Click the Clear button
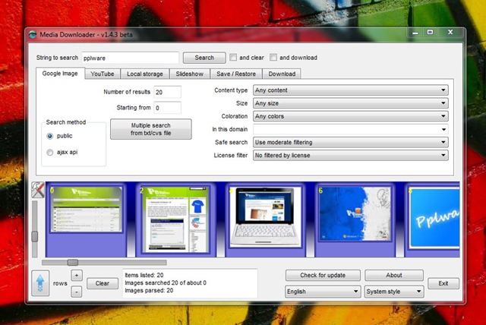486x325 pixels. click(x=103, y=283)
